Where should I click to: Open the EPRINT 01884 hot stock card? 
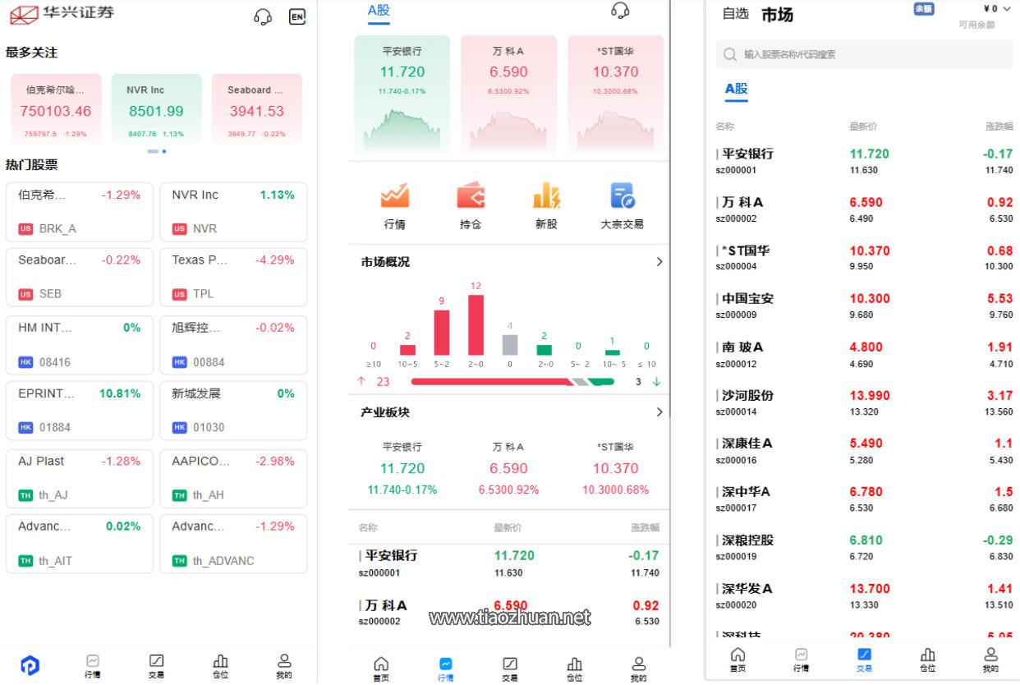(x=79, y=410)
